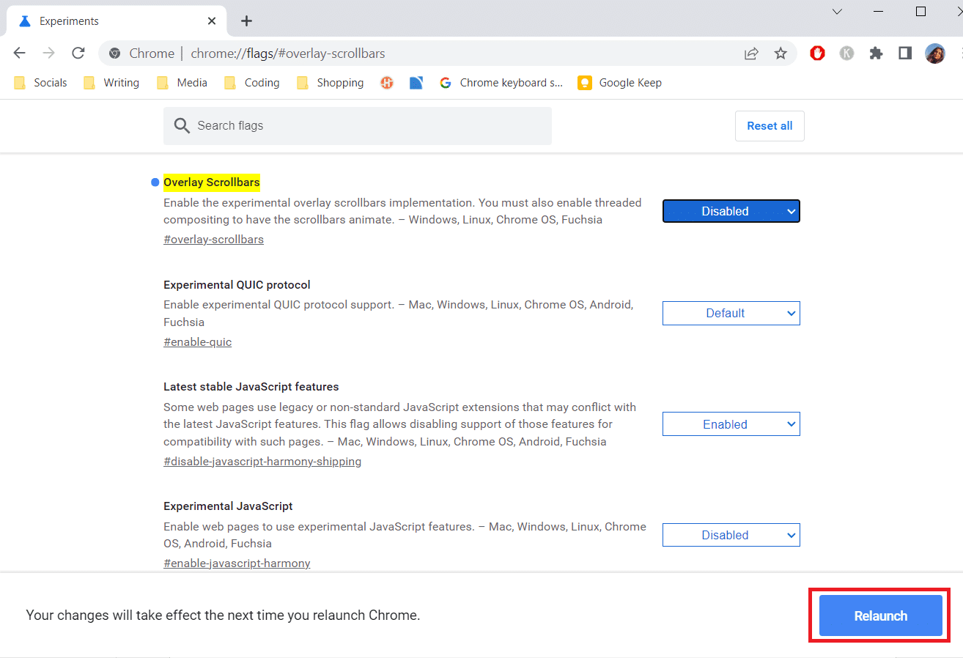The width and height of the screenshot is (963, 658).
Task: Open Latest stable JavaScript features Enabled dropdown
Action: [731, 424]
